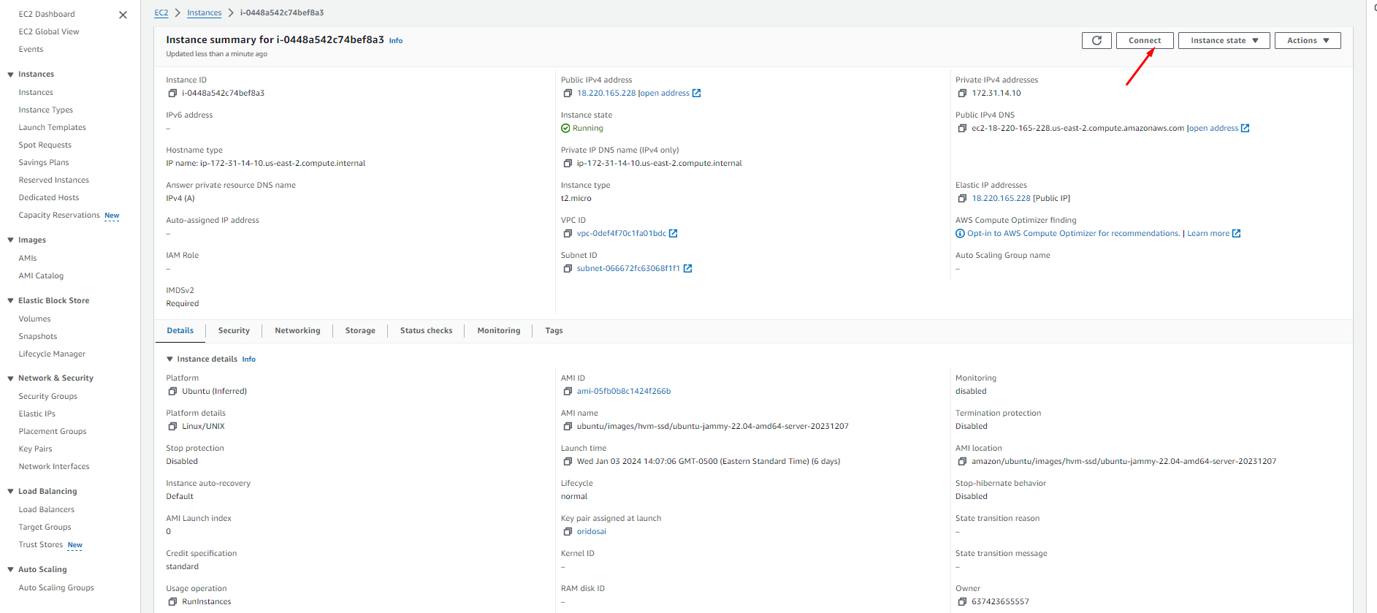Copy the Instance ID i-0448a542c74bef8a3
This screenshot has height=613, width=1377.
click(x=172, y=94)
